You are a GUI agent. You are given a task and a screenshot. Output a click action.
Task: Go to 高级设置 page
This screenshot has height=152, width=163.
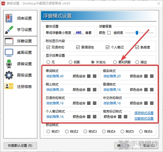point(20,75)
